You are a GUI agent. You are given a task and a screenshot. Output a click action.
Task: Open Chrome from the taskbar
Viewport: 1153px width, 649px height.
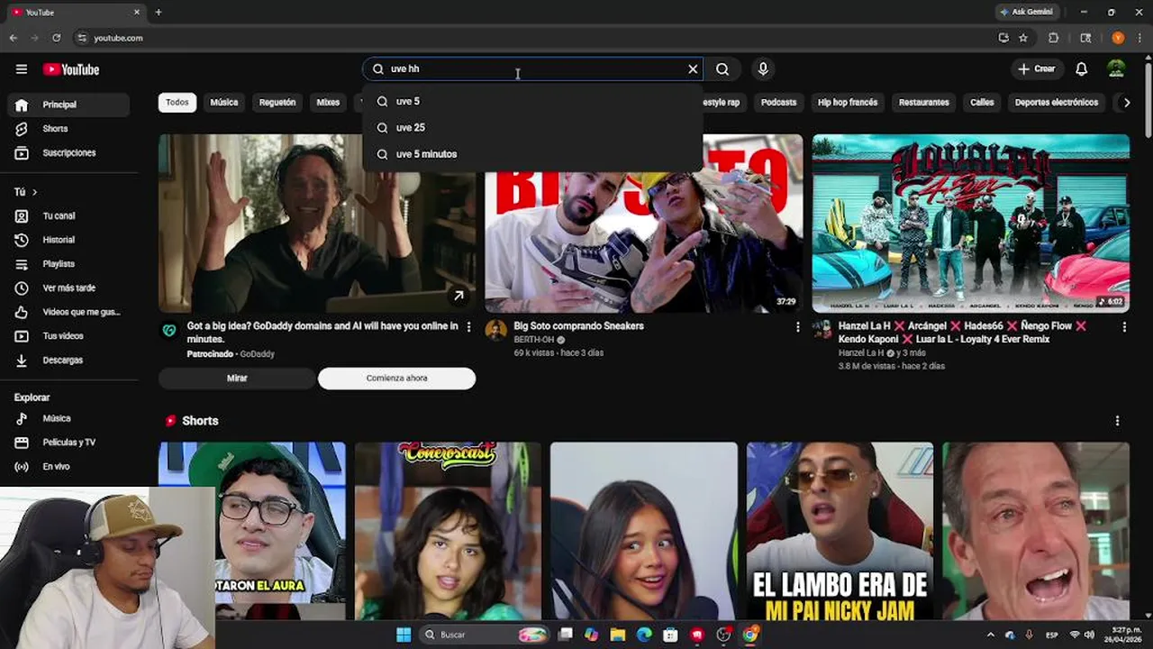tap(749, 635)
